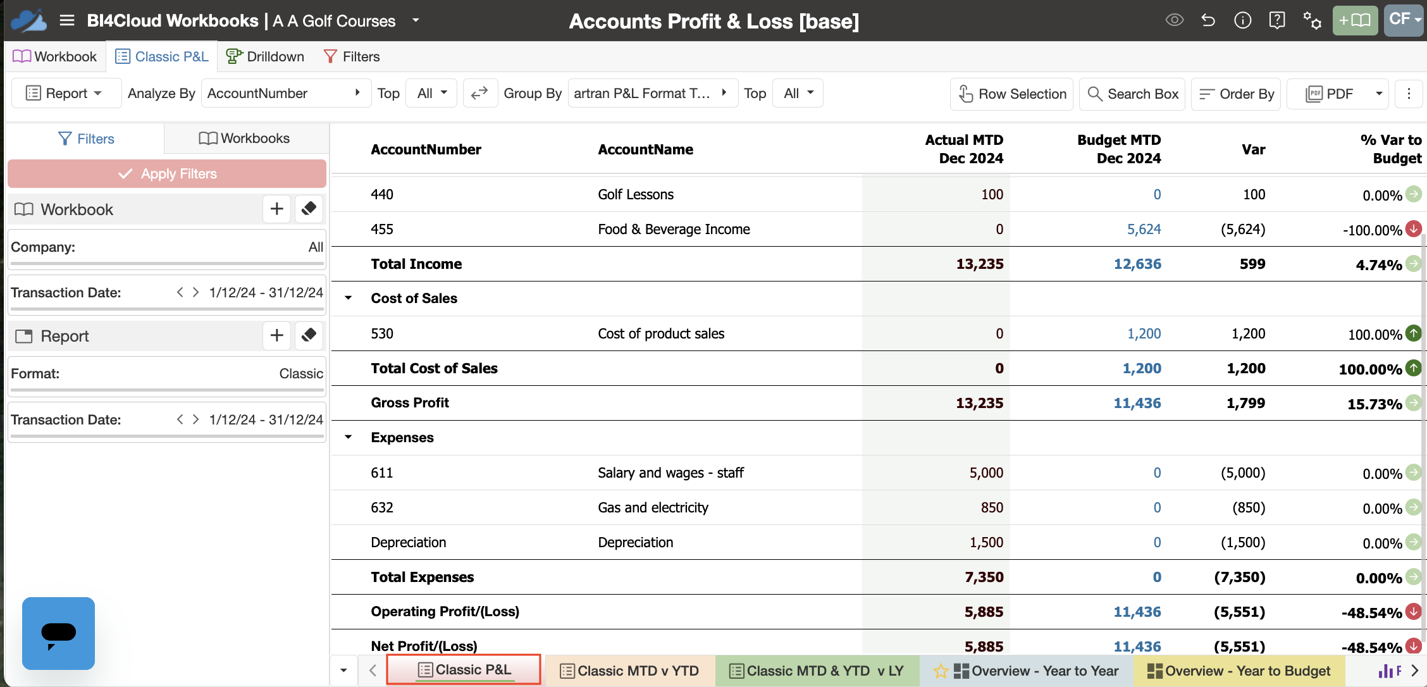Collapse the Cost of Sales section

pyautogui.click(x=348, y=298)
